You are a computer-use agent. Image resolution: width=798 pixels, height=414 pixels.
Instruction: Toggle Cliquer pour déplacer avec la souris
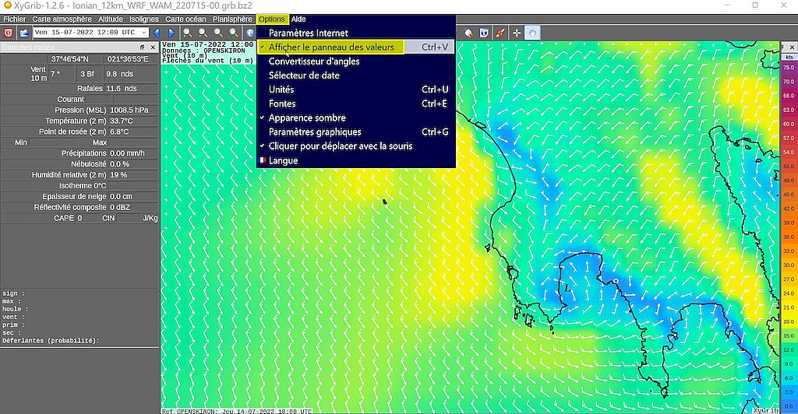tap(341, 146)
